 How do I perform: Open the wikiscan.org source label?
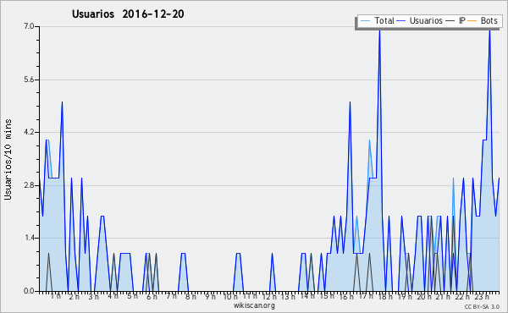click(254, 305)
